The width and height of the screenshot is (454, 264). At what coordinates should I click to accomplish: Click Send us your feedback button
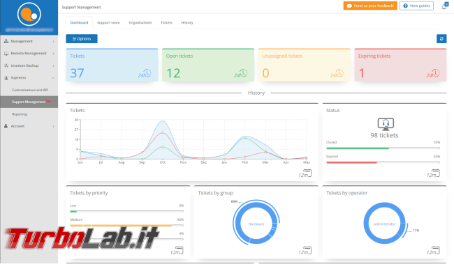(x=370, y=6)
